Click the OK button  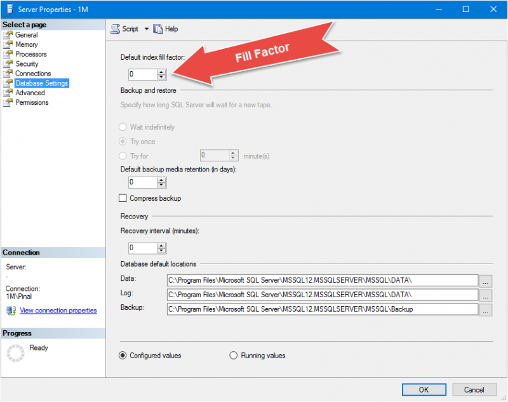pos(424,389)
